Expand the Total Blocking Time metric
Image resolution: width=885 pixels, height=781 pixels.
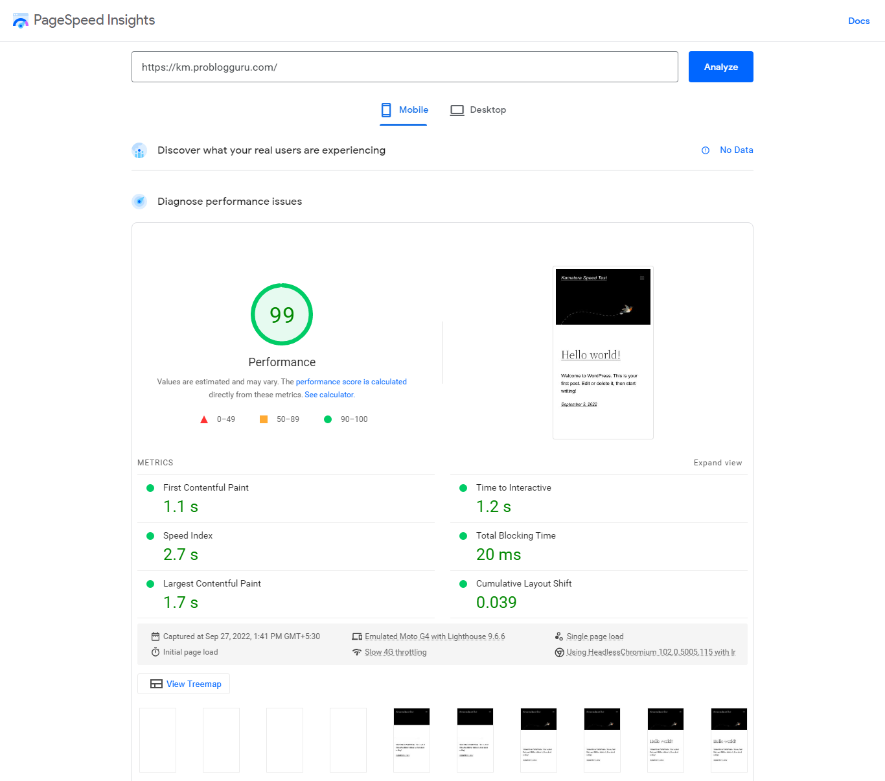click(516, 536)
